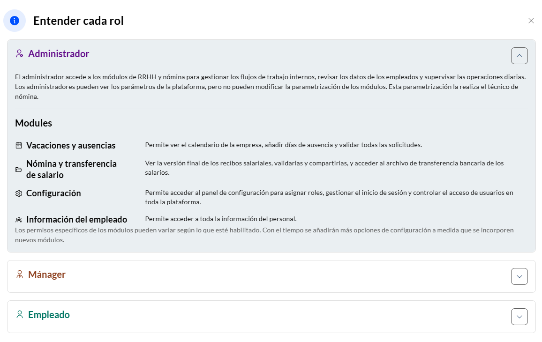
Task: Select the Mánager heading
Action: point(47,275)
